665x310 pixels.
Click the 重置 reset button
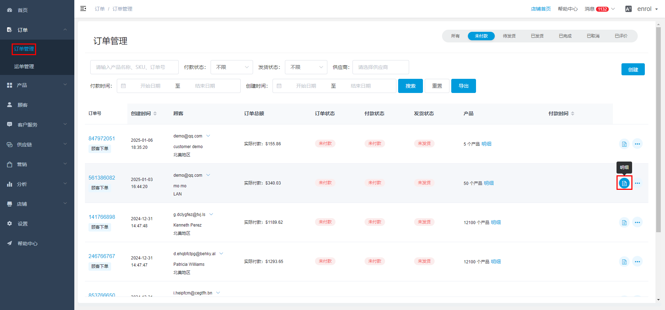437,86
